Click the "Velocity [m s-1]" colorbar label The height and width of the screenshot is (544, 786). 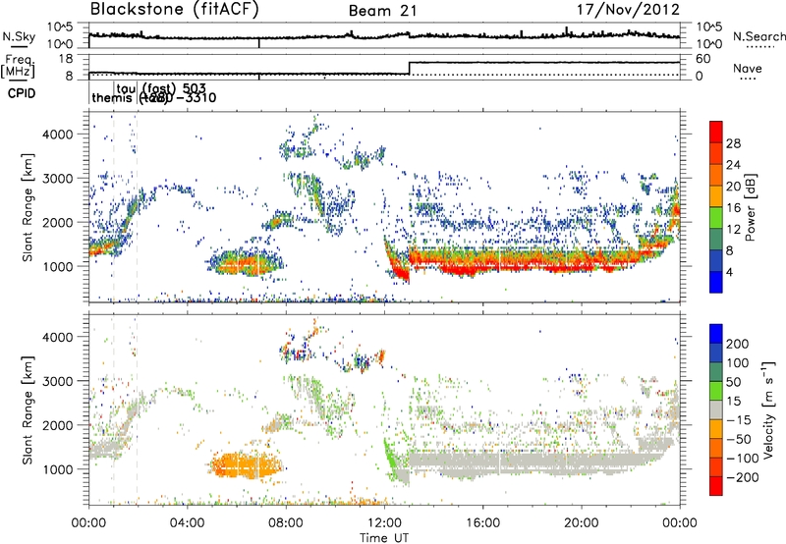click(x=768, y=409)
